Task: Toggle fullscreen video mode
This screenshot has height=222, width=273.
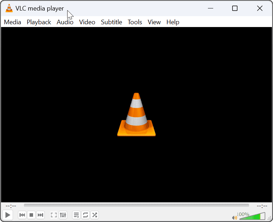Action: (54, 215)
